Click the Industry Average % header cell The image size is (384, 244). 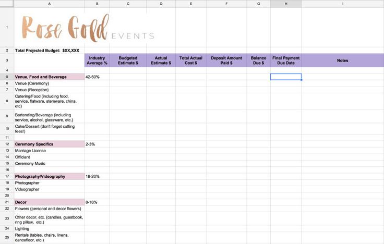point(97,60)
